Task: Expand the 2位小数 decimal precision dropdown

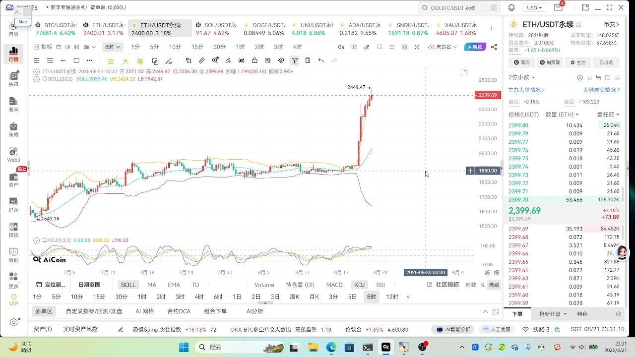Action: coord(522,78)
